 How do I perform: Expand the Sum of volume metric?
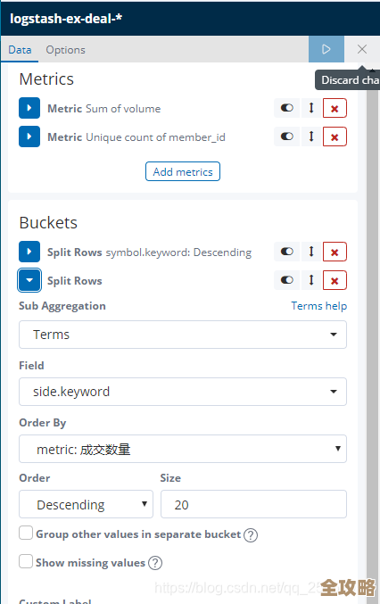pyautogui.click(x=29, y=108)
